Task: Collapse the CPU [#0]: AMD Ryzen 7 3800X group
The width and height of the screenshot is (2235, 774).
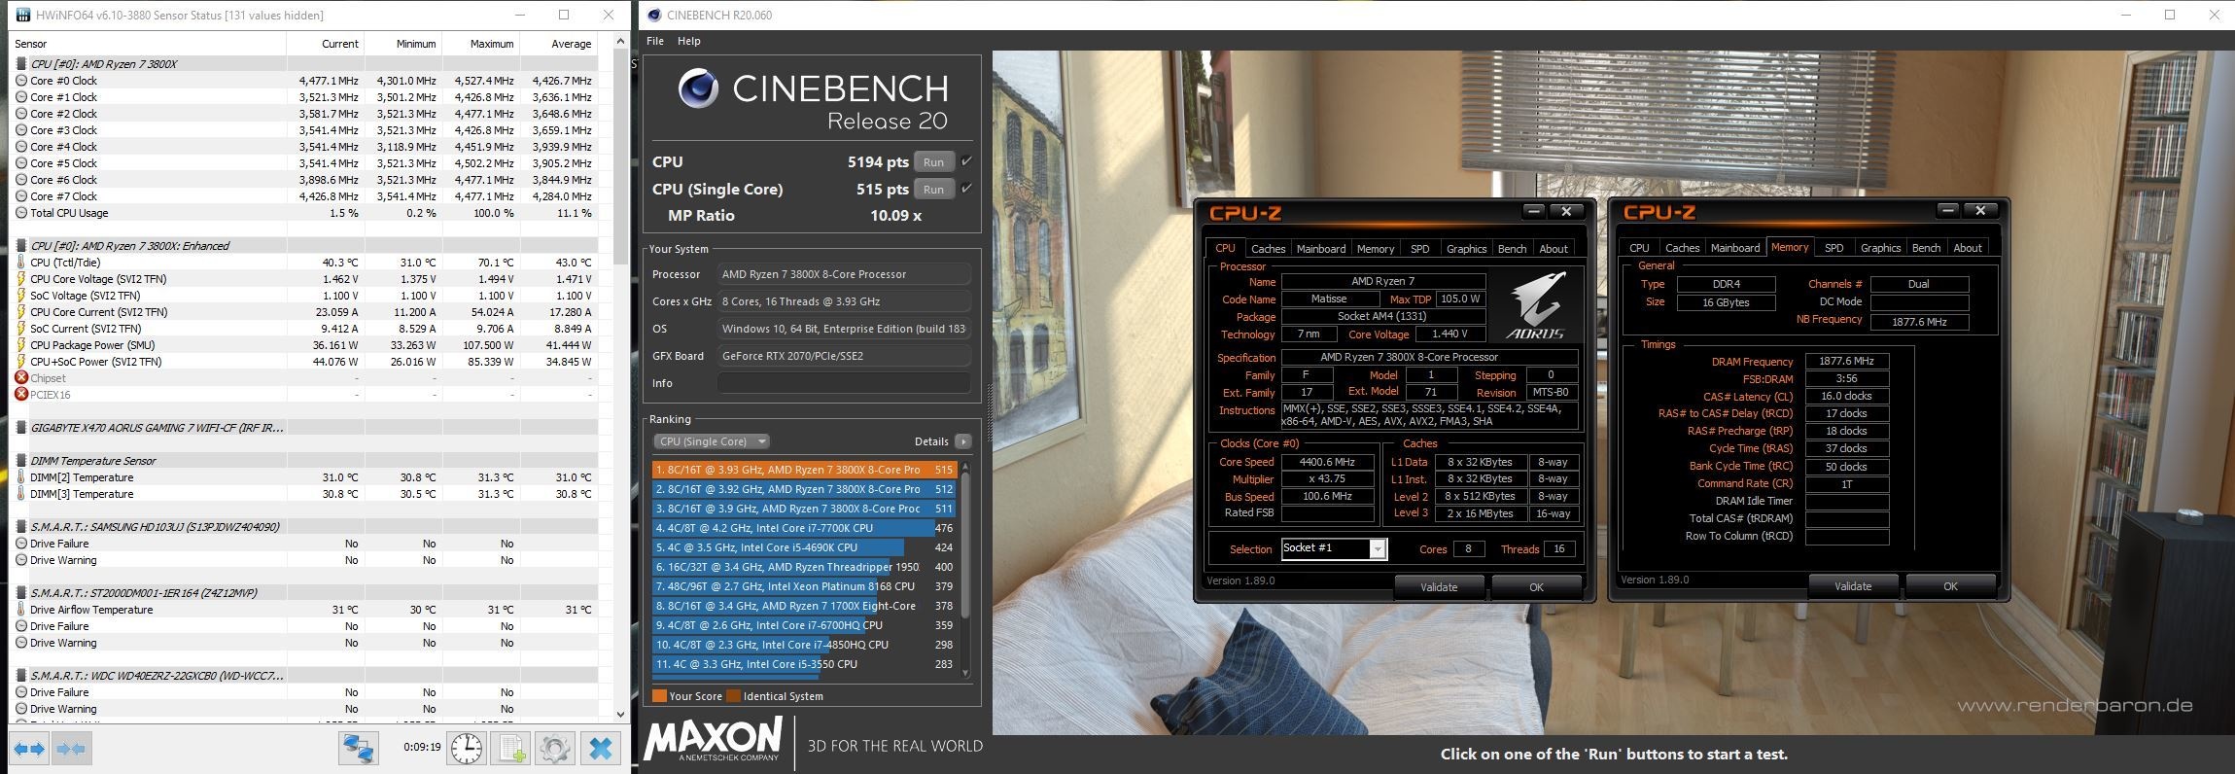Action: coord(21,64)
